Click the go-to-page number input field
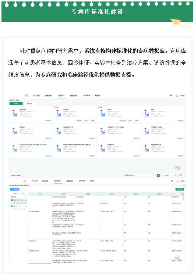This screenshot has width=194, height=276. [x=172, y=175]
